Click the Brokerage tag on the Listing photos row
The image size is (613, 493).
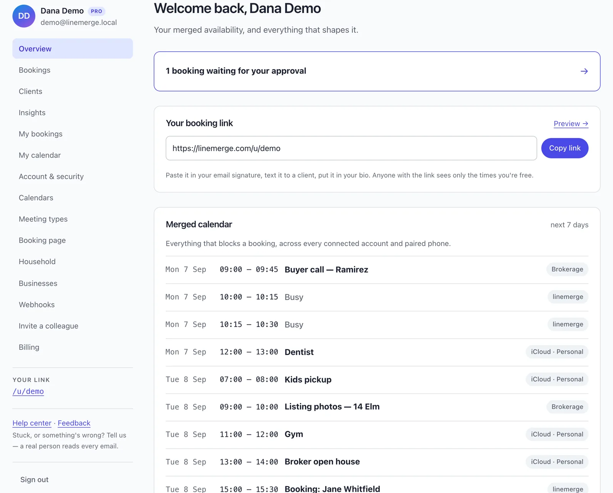[567, 407]
